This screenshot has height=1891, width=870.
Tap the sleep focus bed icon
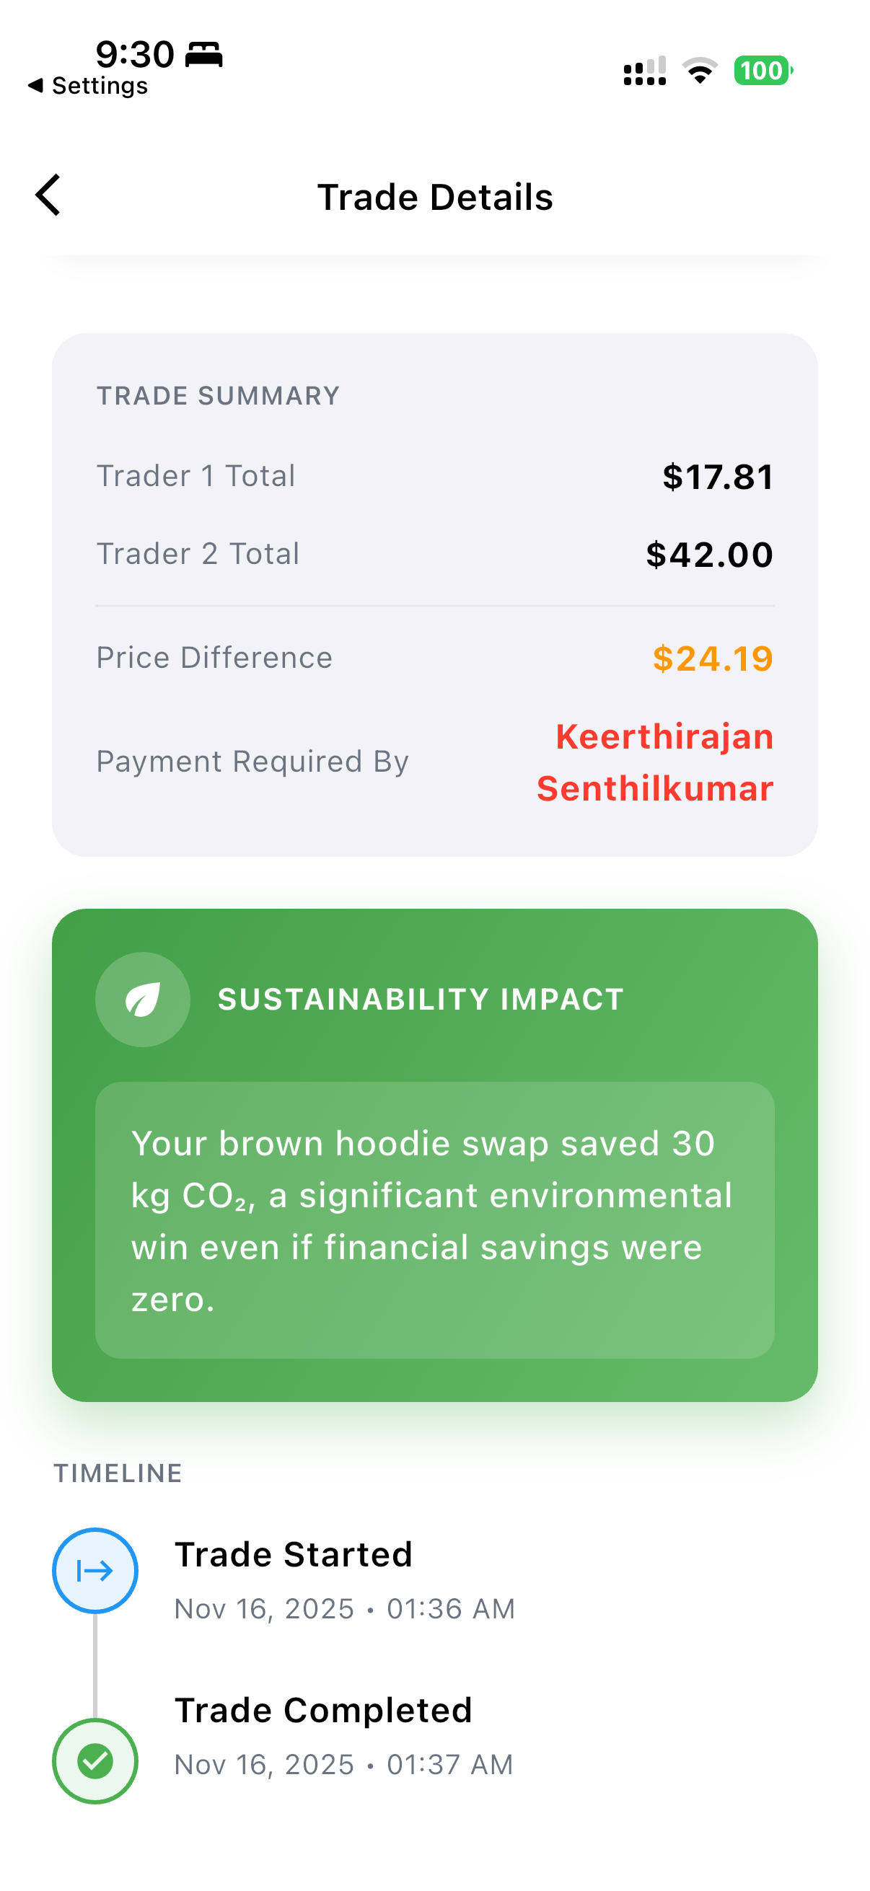pyautogui.click(x=203, y=54)
